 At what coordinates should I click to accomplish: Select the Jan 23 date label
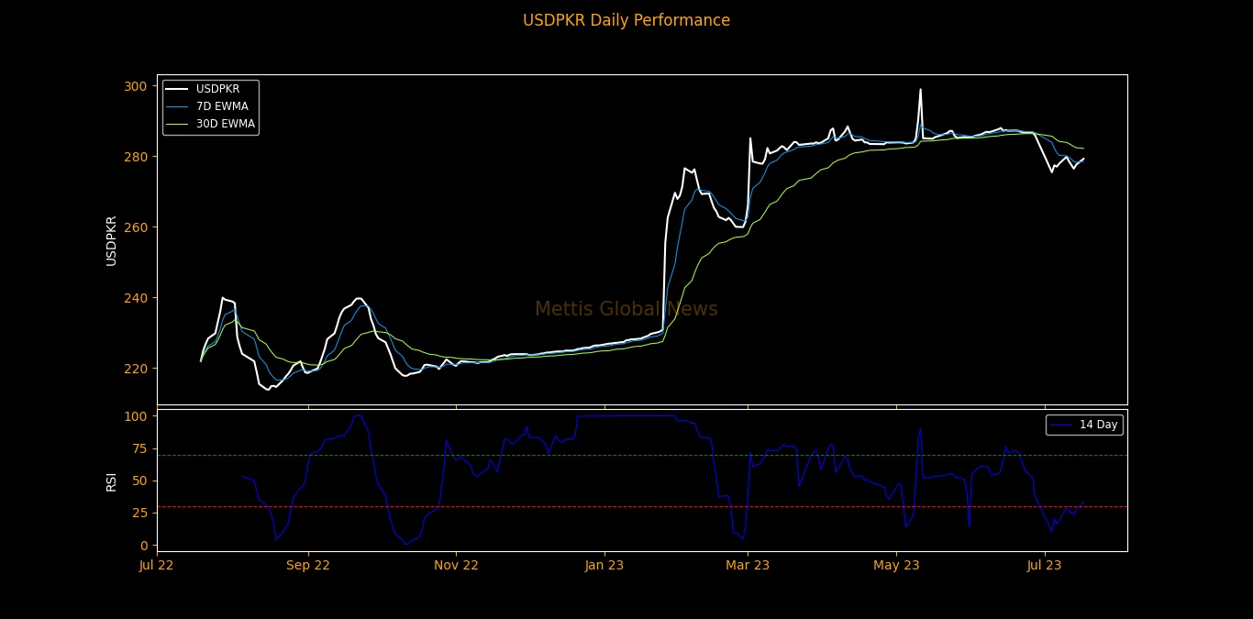[x=604, y=566]
